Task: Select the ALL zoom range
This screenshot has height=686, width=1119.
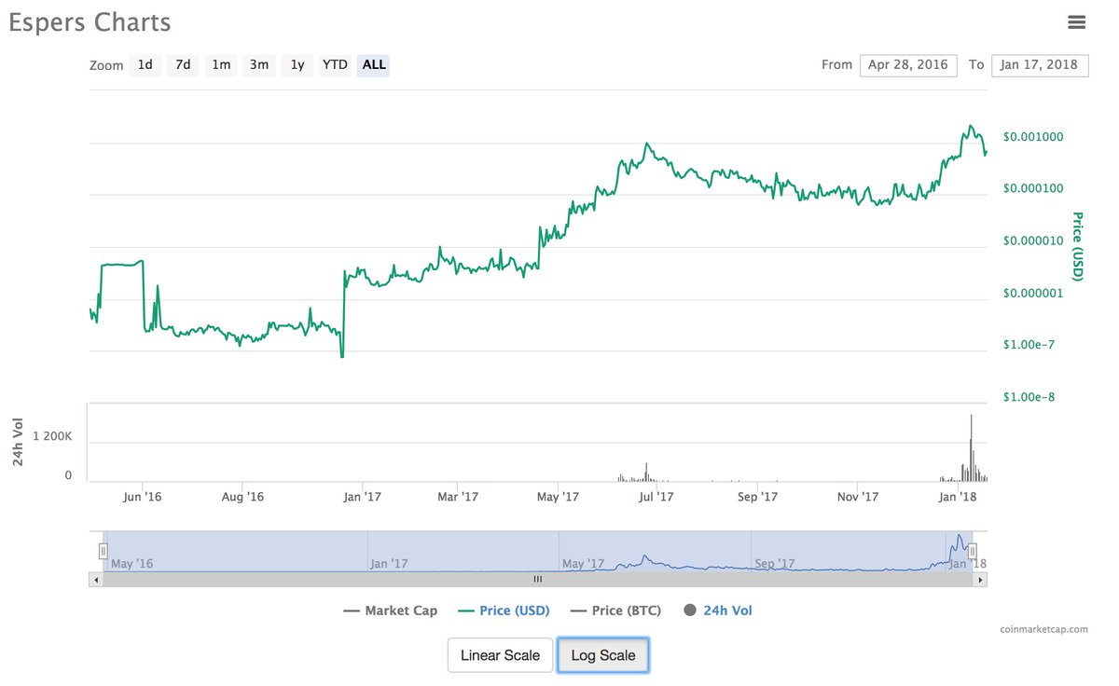Action: tap(374, 65)
